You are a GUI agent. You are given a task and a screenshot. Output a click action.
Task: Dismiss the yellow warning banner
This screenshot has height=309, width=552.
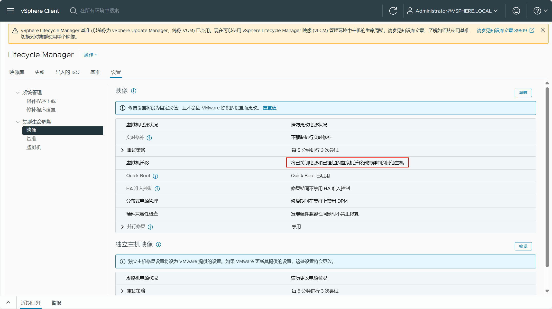click(542, 30)
